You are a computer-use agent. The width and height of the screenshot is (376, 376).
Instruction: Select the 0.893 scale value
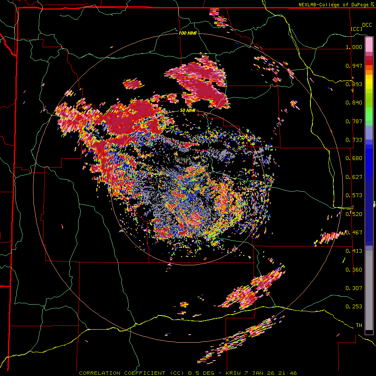pos(354,84)
